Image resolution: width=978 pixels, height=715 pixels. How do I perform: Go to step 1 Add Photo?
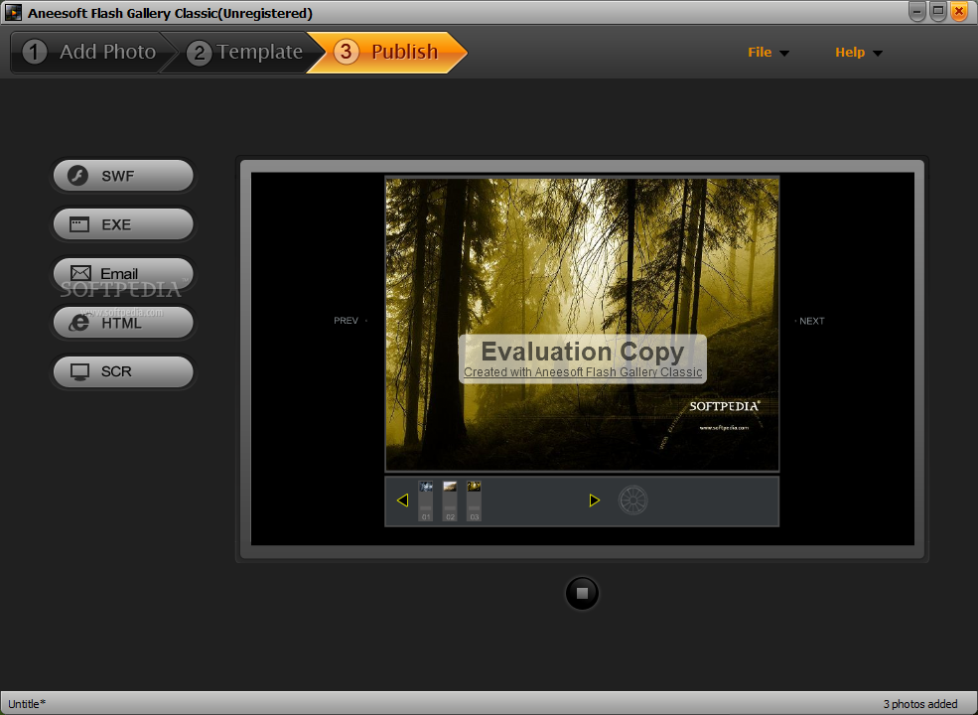point(89,52)
